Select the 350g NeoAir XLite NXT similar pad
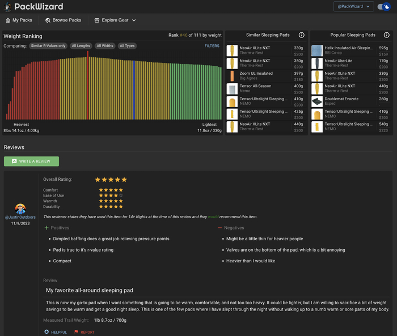397x336 pixels. pos(266,63)
